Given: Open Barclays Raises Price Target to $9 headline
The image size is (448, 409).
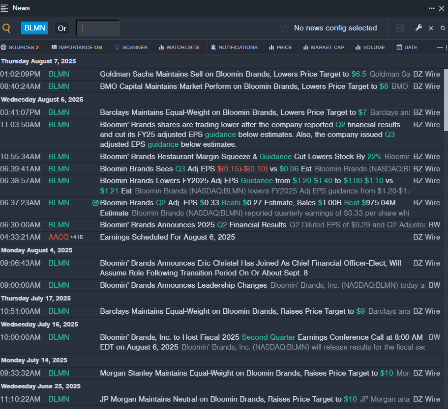Looking at the screenshot, I should 232,311.
